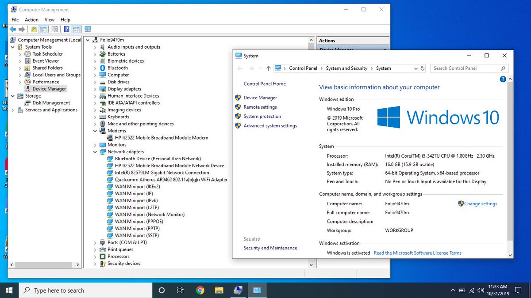
Task: Open Remote settings link
Action: [260, 107]
